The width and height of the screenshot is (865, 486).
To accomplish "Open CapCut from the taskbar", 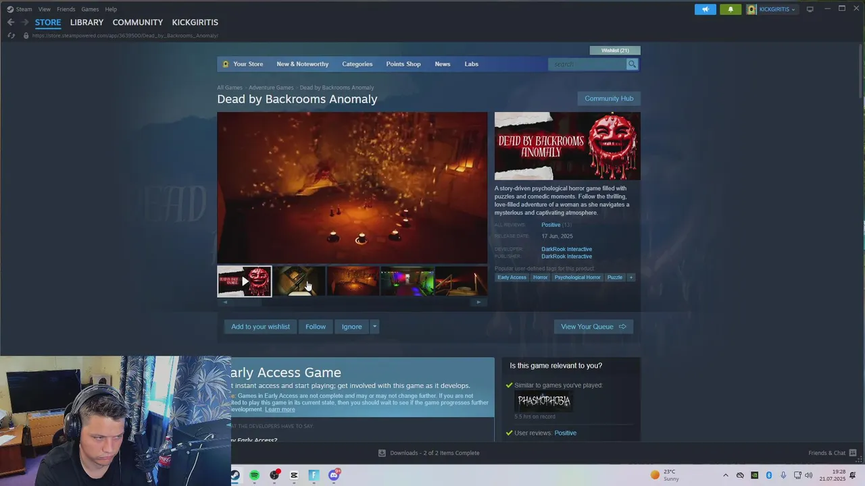I will (294, 475).
